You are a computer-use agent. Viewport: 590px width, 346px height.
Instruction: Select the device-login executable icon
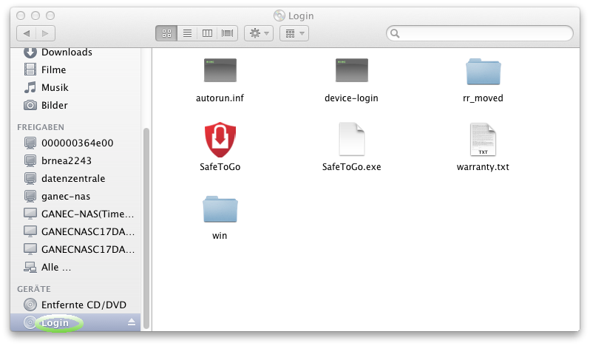click(x=351, y=70)
